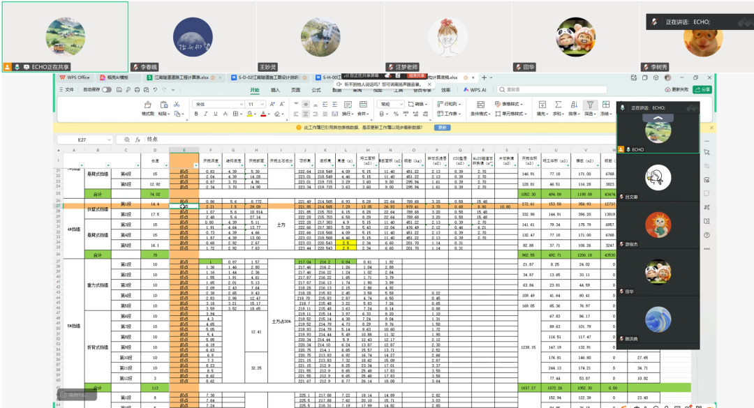
Task: Collapse the participant video panel with up chevron
Action: pyautogui.click(x=658, y=119)
